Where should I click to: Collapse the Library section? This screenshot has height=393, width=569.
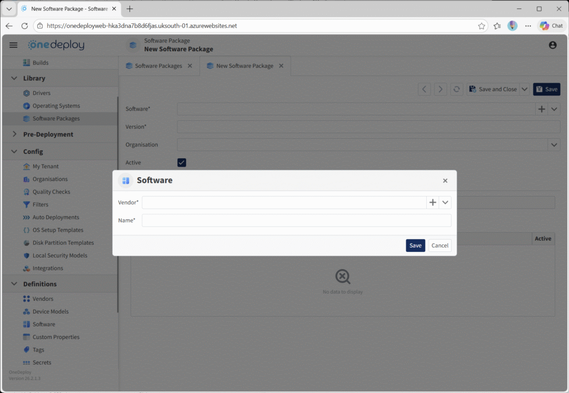click(x=14, y=78)
